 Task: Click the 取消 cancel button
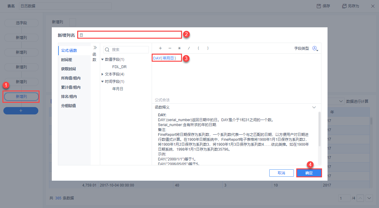click(282, 173)
